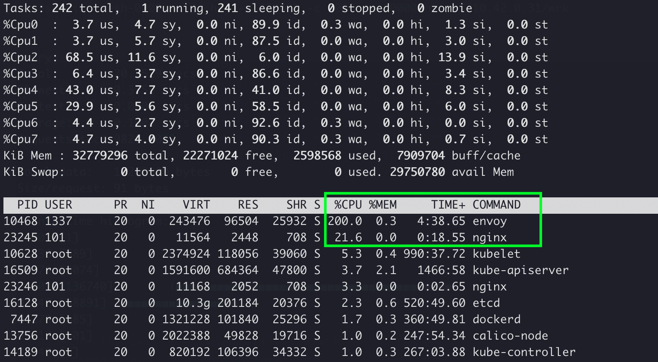This screenshot has height=362, width=658.
Task: Click the KiB Mem total value 32779296
Action: pyautogui.click(x=100, y=156)
